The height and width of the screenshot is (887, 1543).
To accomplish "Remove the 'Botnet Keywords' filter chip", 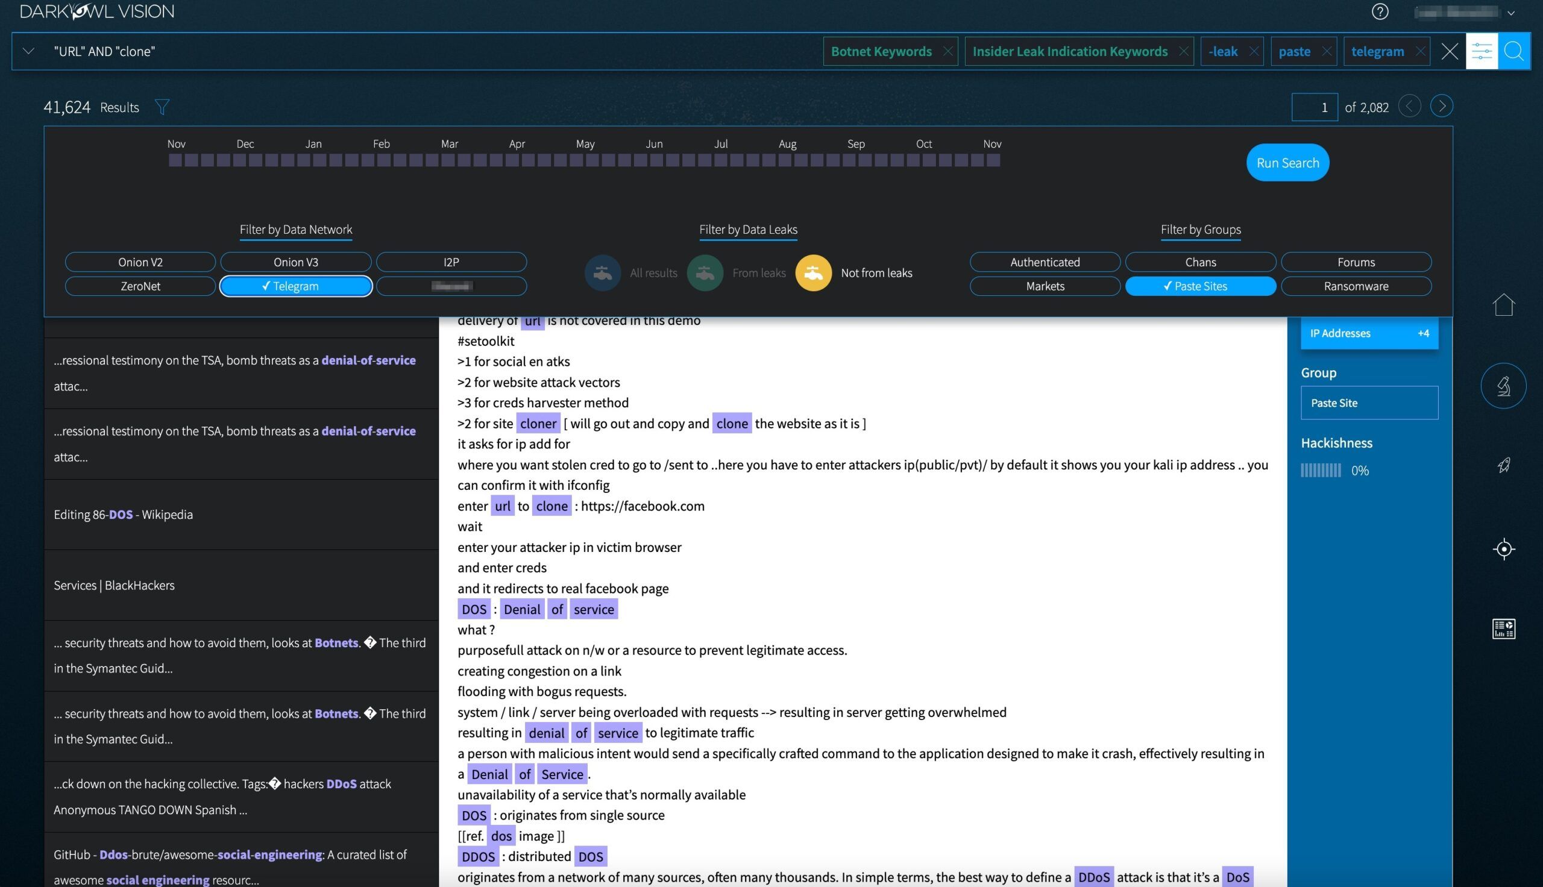I will [949, 51].
